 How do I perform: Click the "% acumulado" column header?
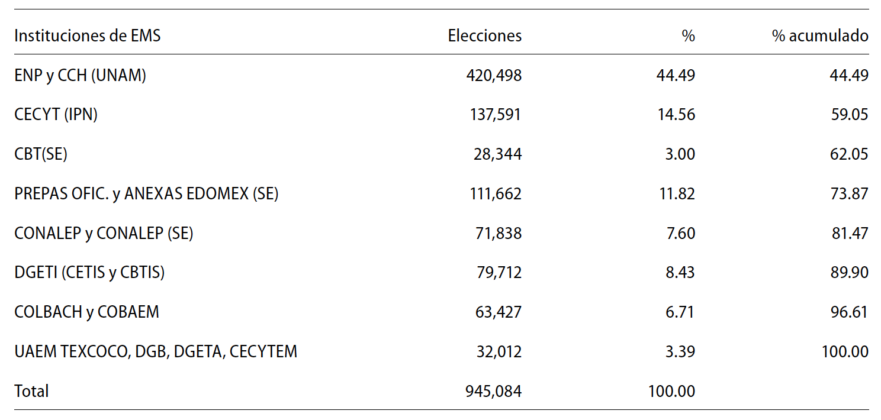[820, 36]
